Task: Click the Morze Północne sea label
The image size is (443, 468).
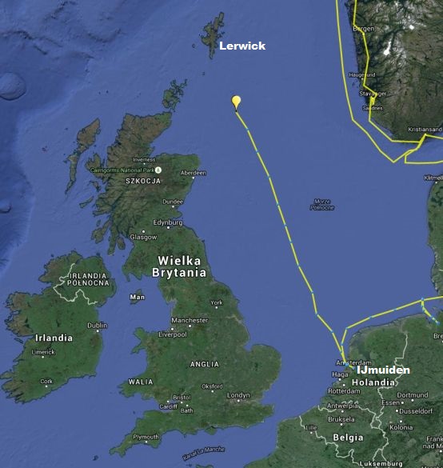Action: [322, 205]
